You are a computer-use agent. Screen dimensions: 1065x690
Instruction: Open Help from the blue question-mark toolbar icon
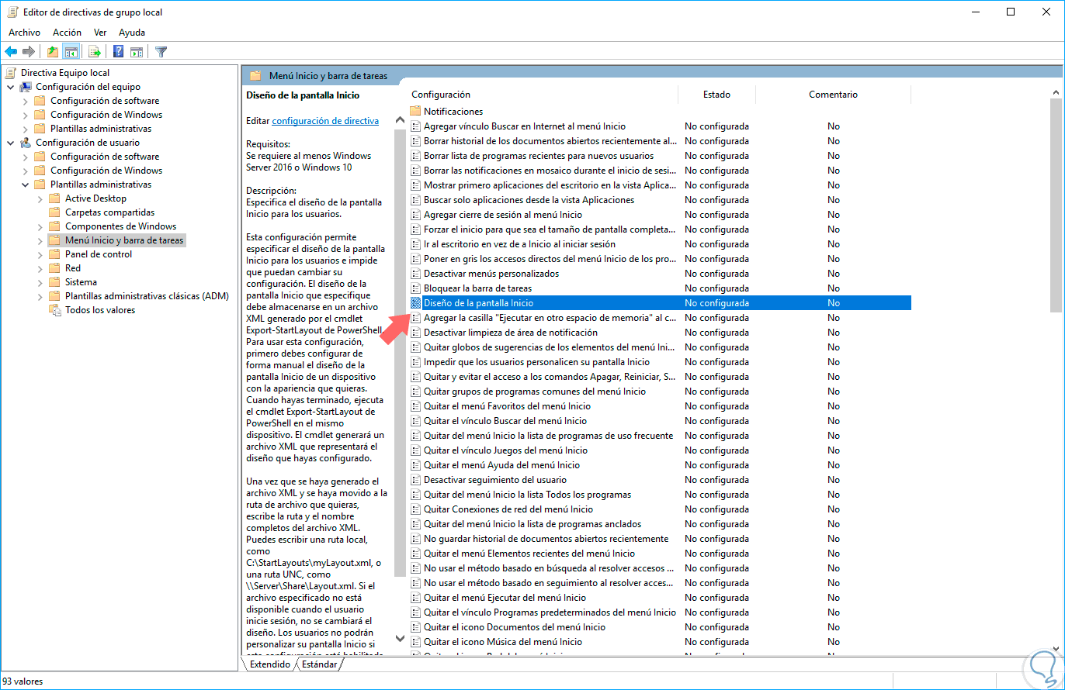click(119, 52)
